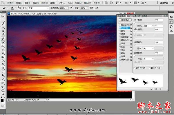Enable 双重画笔 (Dual Brush) checkbox
Viewport: 174px width, 115px height.
(120, 37)
